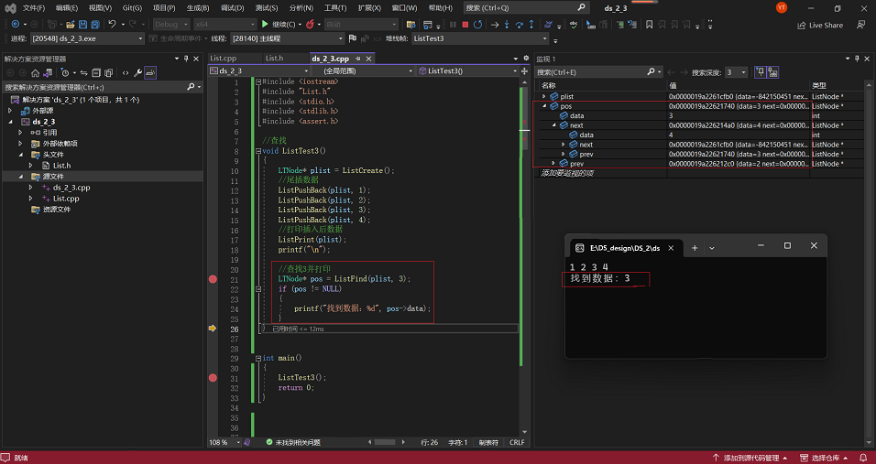The width and height of the screenshot is (876, 464).
Task: Click Collapse All icon in Solution Explorer
Action: [96, 72]
